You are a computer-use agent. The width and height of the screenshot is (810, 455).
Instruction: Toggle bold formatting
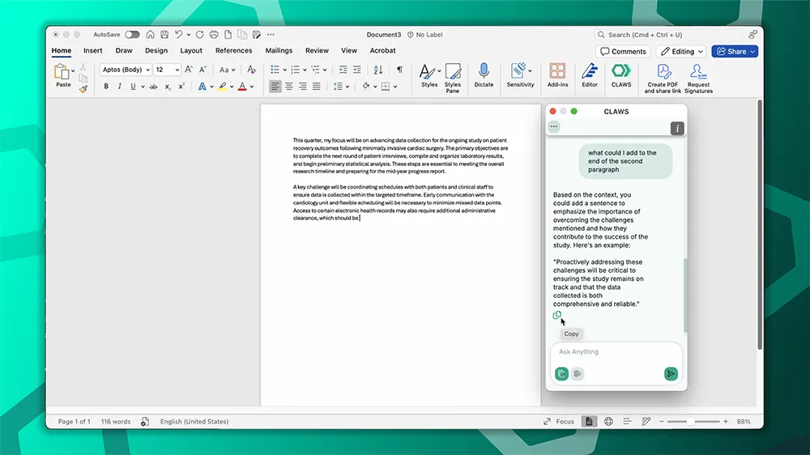(x=106, y=87)
